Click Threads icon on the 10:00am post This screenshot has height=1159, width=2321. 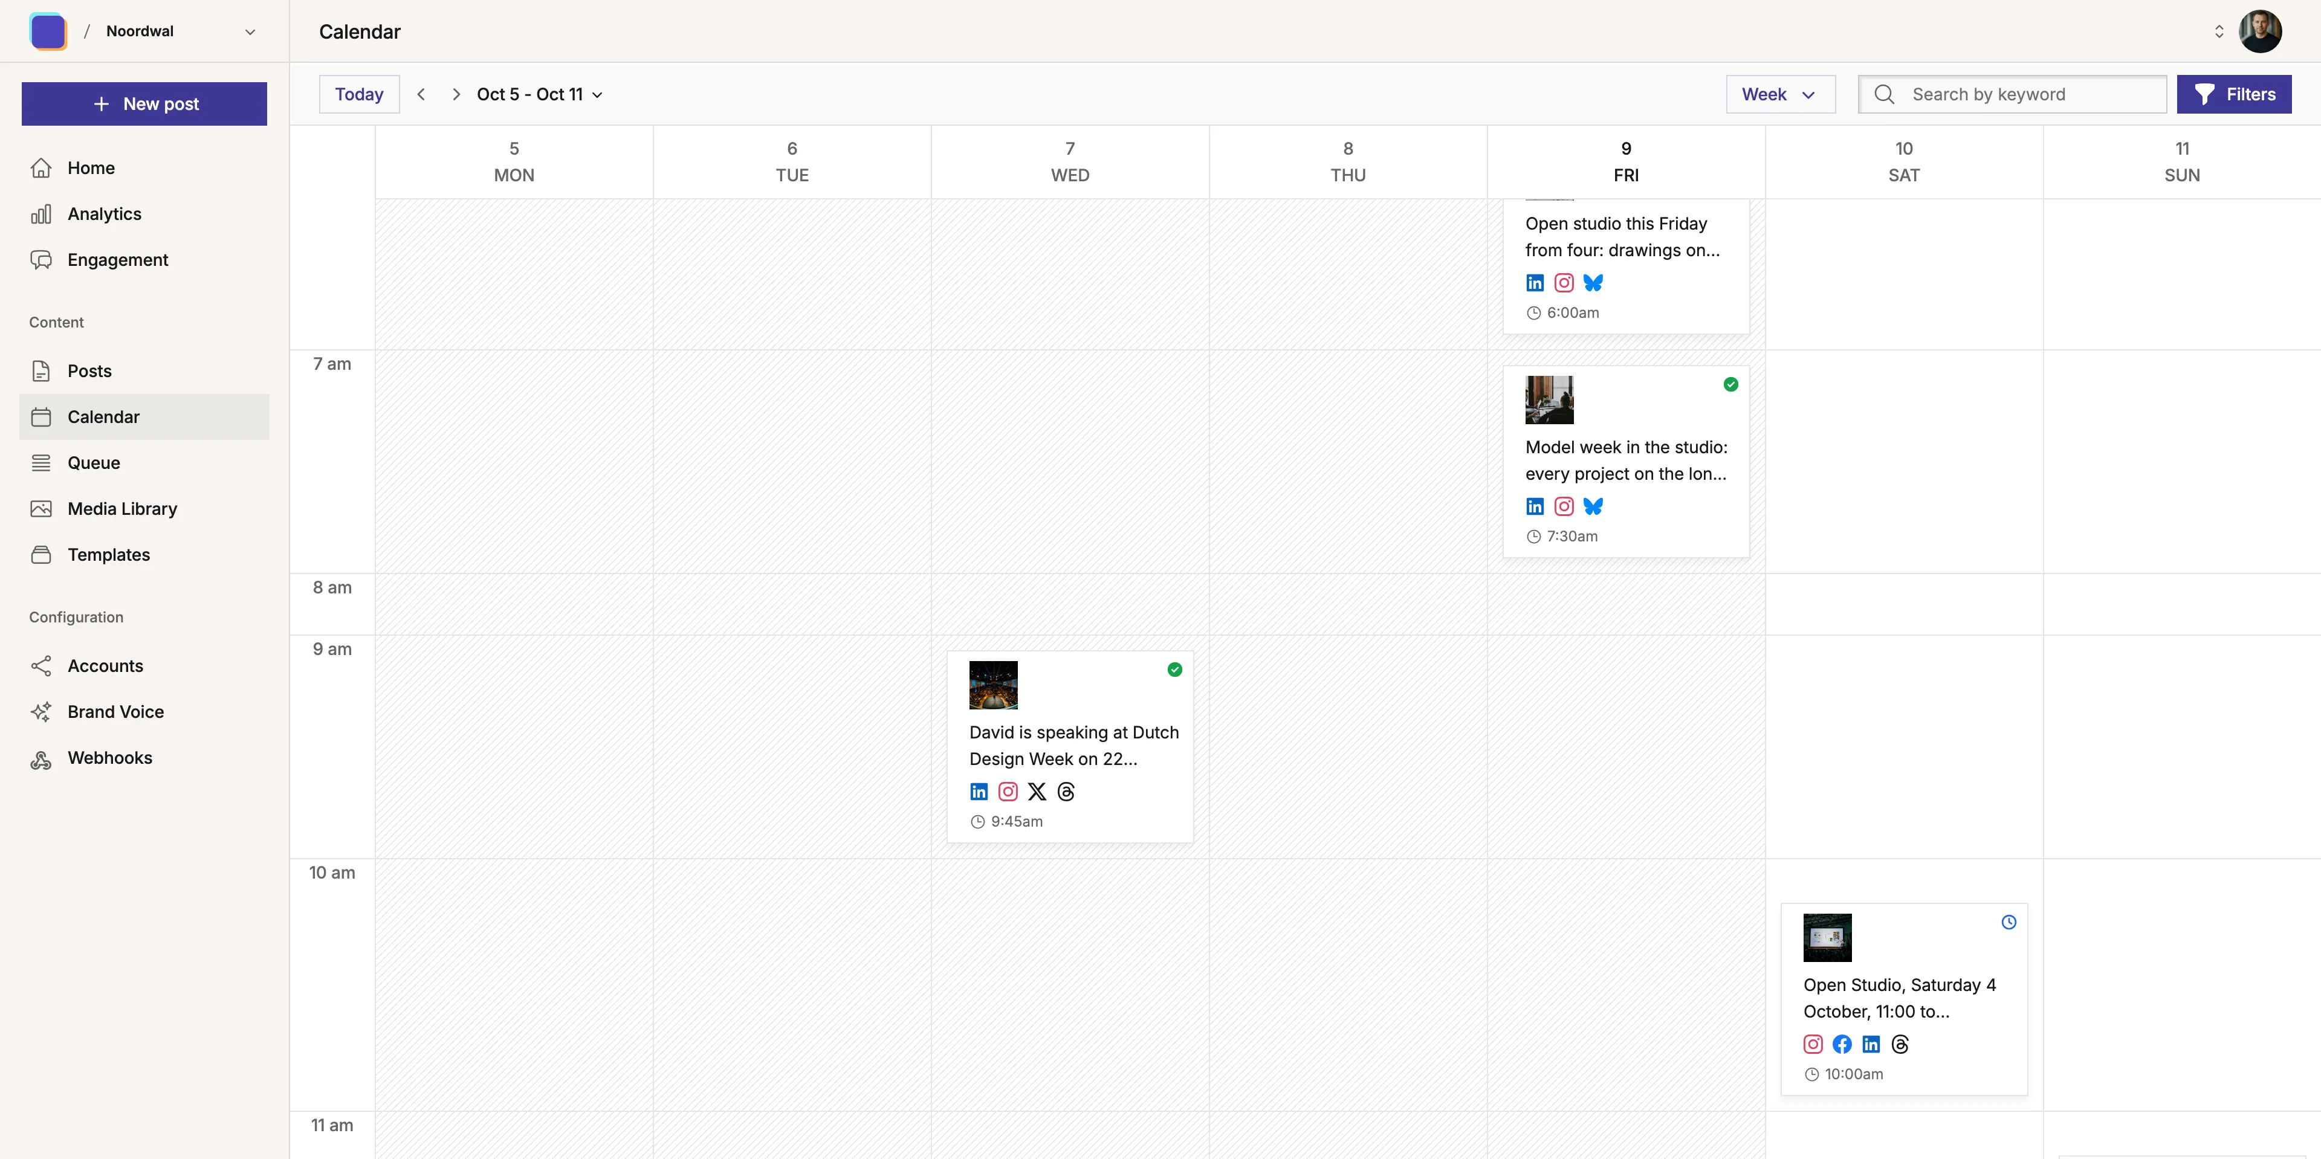point(1899,1044)
